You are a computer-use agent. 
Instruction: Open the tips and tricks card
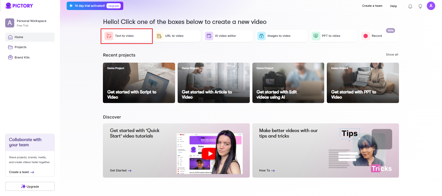click(326, 150)
